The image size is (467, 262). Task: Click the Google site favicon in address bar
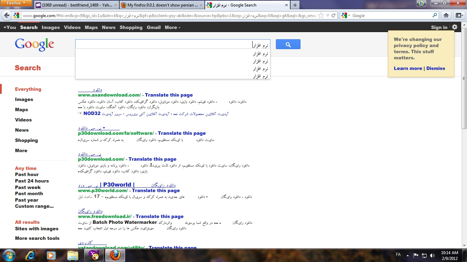tap(16, 15)
